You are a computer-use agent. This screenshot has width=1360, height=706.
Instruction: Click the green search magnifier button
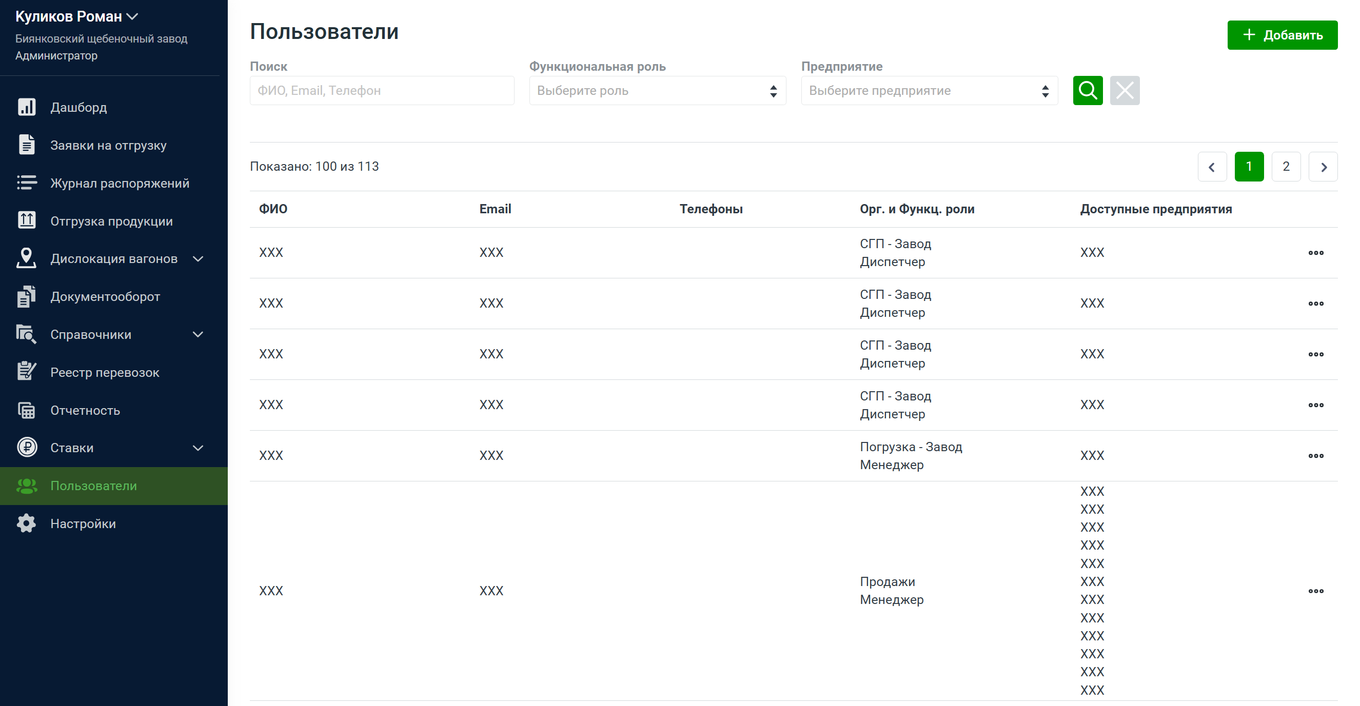coord(1088,91)
